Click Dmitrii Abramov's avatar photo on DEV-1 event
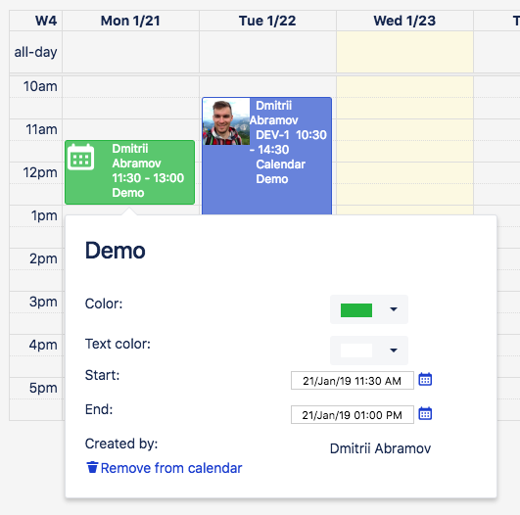Screen dimensions: 520x515 click(x=226, y=121)
